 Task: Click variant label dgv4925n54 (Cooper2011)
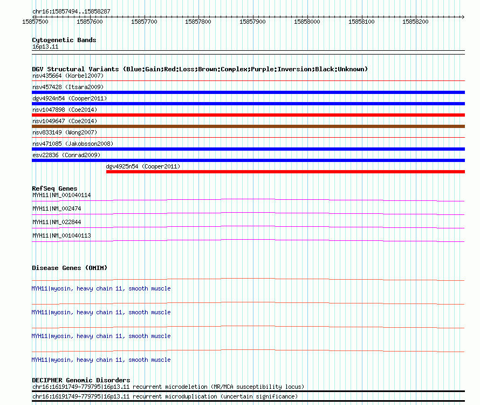pyautogui.click(x=143, y=166)
